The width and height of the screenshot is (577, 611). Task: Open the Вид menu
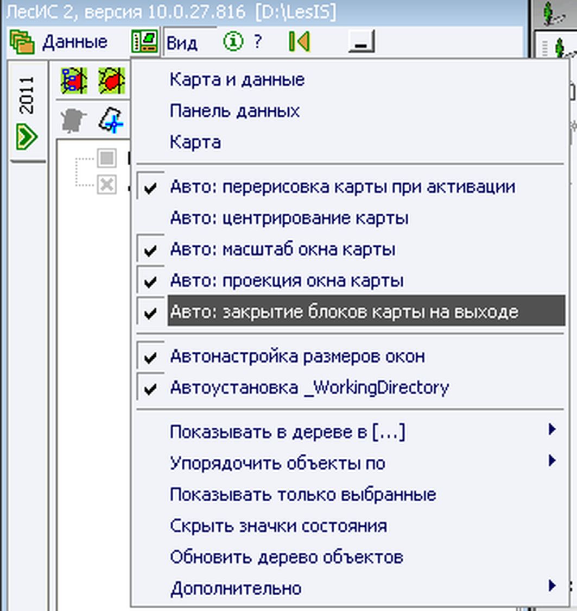point(182,43)
